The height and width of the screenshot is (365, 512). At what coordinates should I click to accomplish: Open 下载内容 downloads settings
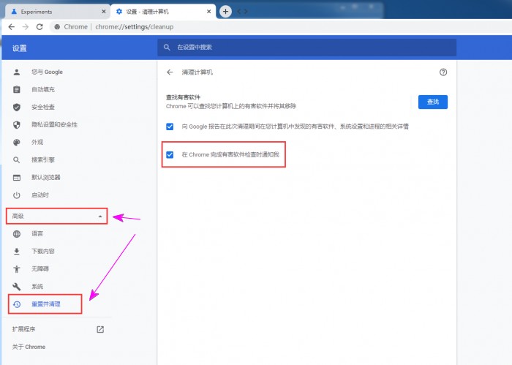click(42, 252)
